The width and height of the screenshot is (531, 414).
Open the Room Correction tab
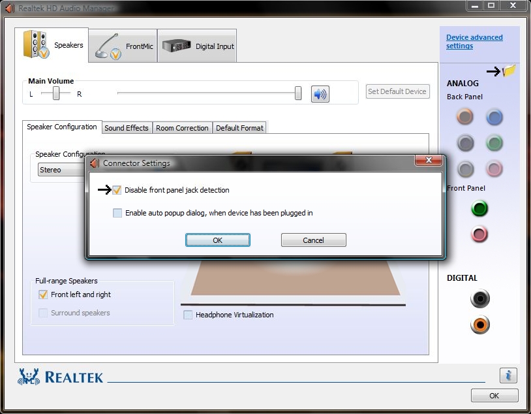click(182, 128)
